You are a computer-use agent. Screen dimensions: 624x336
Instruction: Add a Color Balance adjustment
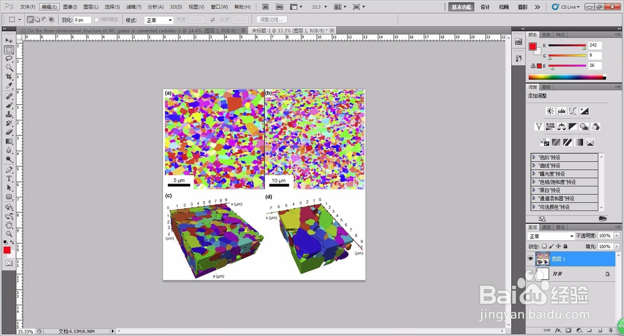[x=562, y=127]
